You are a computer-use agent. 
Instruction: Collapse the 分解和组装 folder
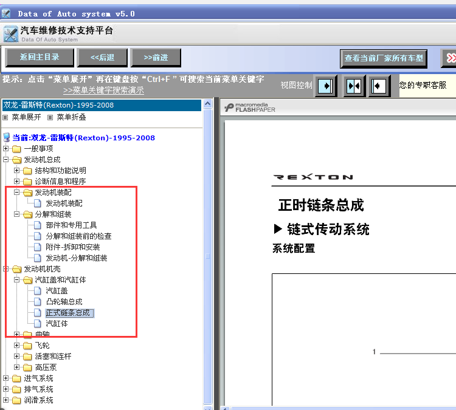pyautogui.click(x=16, y=214)
